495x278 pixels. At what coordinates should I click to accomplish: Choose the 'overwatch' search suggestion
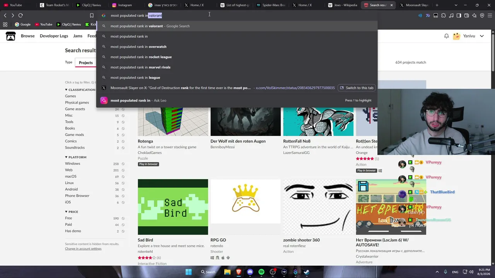point(237,47)
